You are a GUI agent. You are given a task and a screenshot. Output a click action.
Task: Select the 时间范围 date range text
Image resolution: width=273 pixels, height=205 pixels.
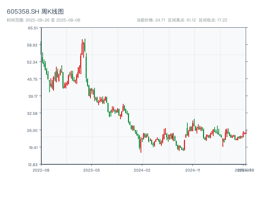pyautogui.click(x=43, y=20)
